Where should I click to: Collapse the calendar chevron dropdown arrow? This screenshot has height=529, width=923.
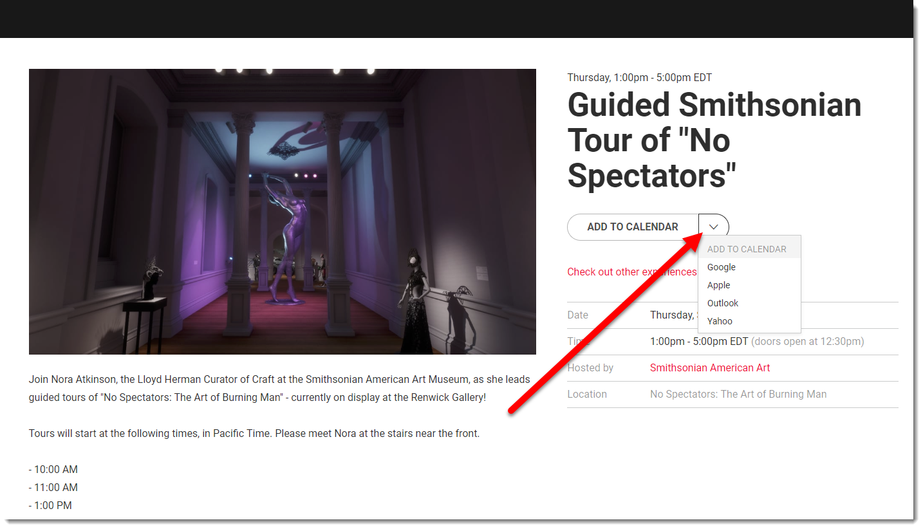coord(714,227)
